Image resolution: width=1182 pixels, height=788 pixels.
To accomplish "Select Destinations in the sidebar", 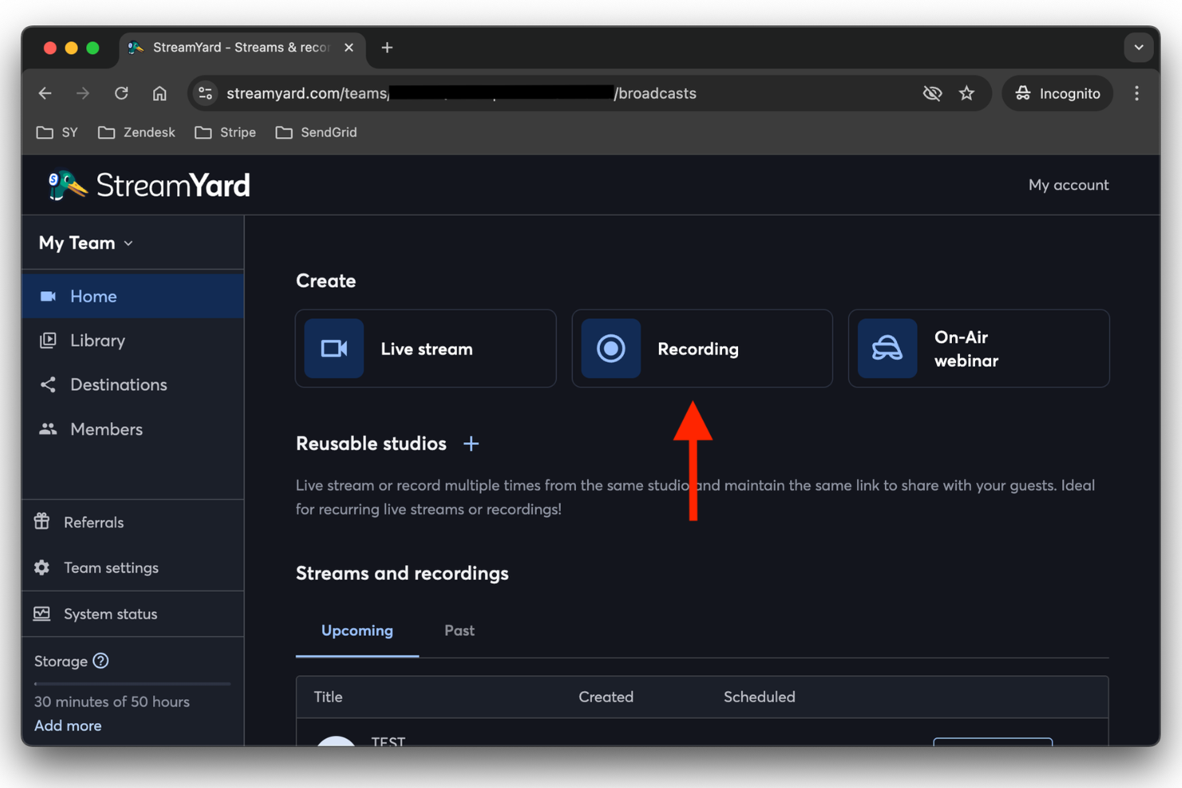I will click(x=133, y=385).
